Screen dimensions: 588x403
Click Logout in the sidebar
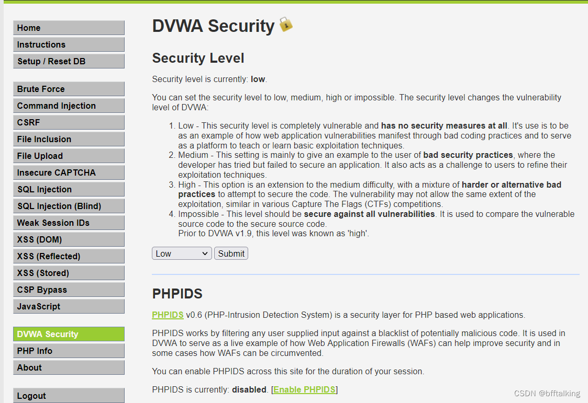(69, 396)
